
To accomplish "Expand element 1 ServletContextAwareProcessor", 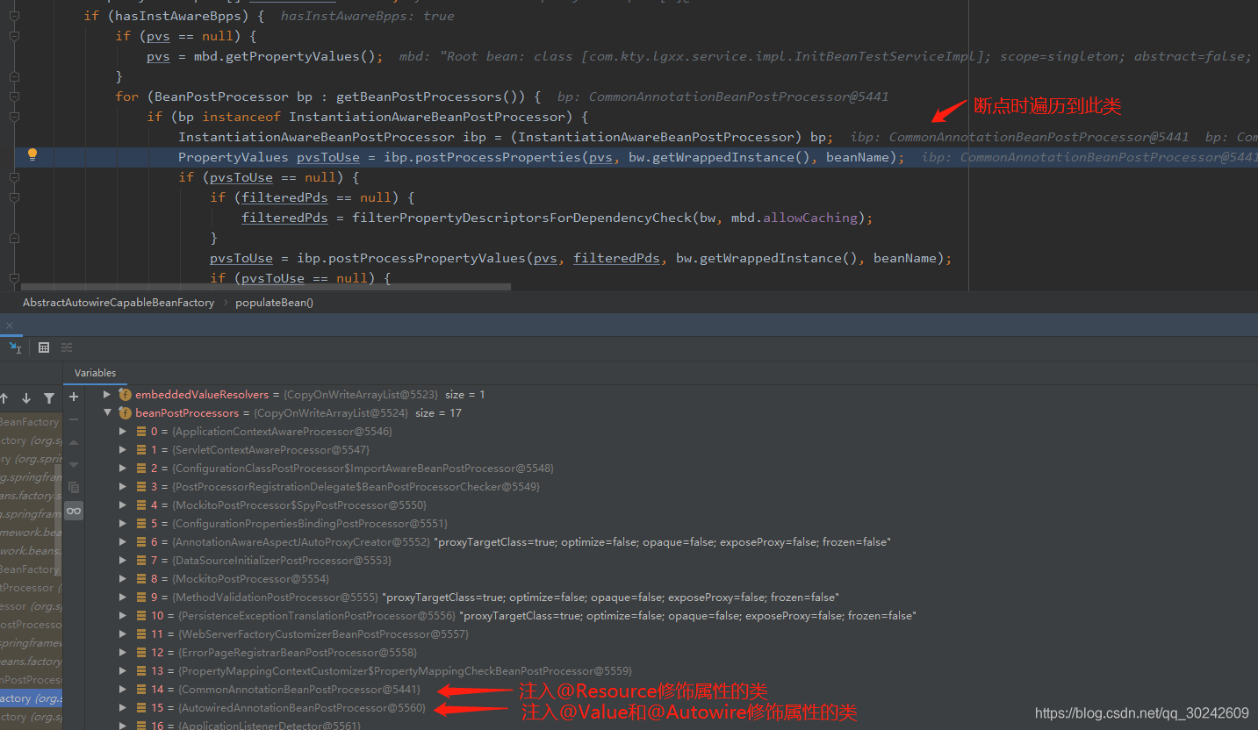I will coord(123,450).
